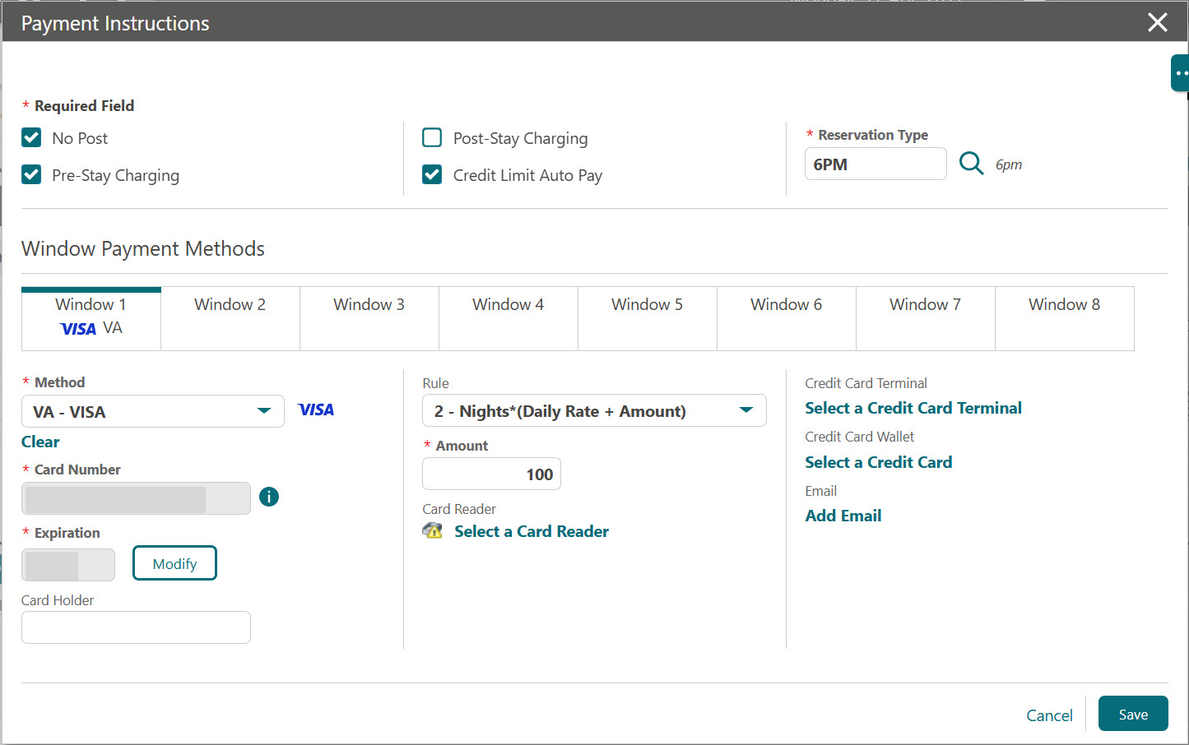
Task: Select a Credit Card Terminal
Action: tap(913, 407)
